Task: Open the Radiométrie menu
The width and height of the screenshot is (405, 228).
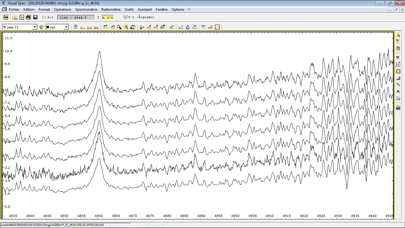Action: [111, 9]
